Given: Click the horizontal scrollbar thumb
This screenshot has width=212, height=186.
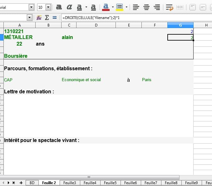Looking at the screenshot, I should (x=89, y=177).
